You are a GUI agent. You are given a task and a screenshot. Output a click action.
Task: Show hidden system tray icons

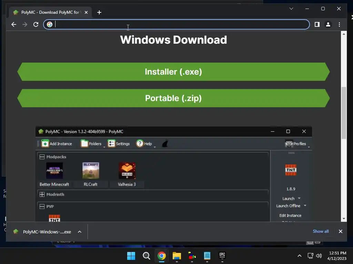pyautogui.click(x=300, y=256)
